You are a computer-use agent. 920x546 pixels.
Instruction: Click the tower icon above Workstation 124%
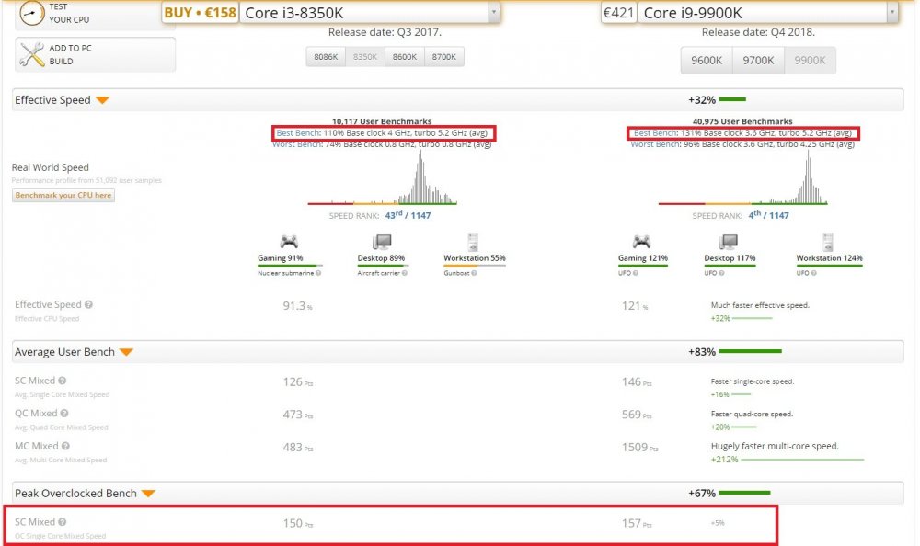coord(829,242)
